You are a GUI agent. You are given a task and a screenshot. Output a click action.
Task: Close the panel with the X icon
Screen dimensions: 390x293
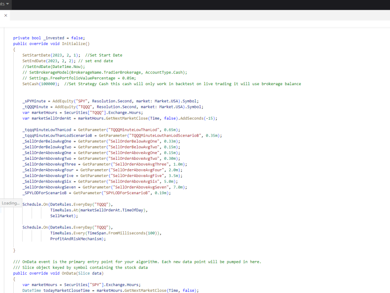tap(6, 16)
